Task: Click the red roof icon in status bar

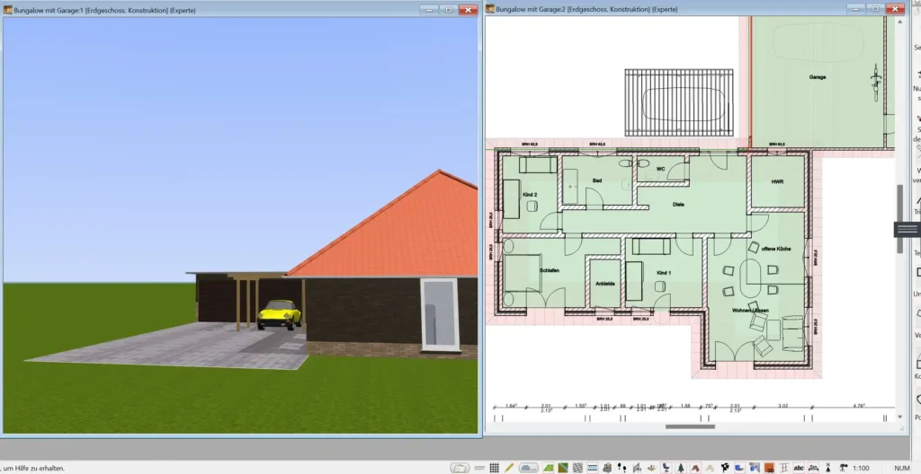Action: click(x=695, y=467)
